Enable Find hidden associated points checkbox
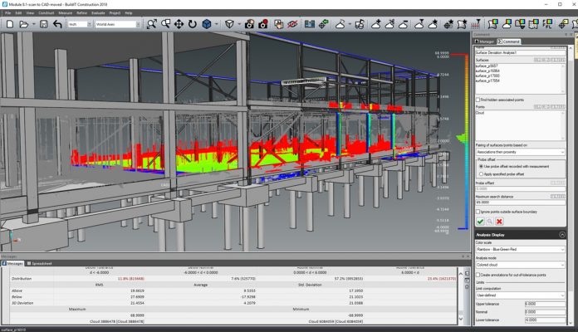Image resolution: width=578 pixels, height=332 pixels. click(x=478, y=99)
